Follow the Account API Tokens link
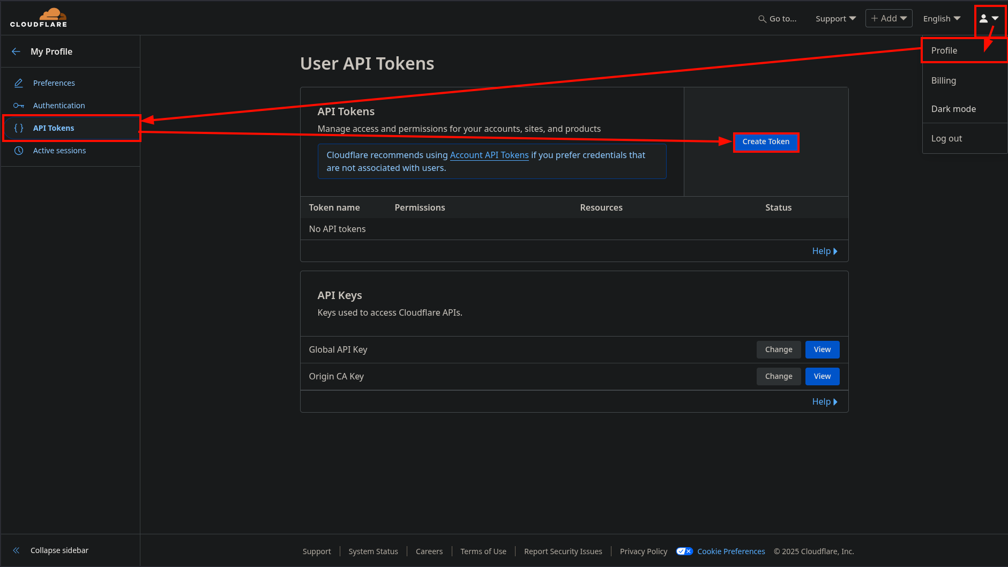This screenshot has width=1008, height=567. (x=489, y=155)
